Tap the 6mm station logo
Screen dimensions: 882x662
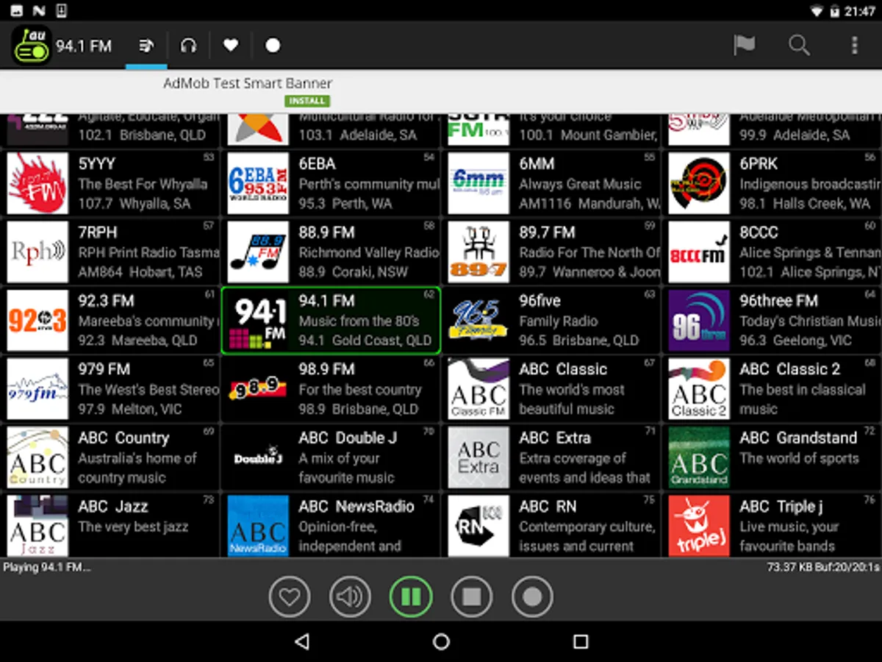(478, 183)
